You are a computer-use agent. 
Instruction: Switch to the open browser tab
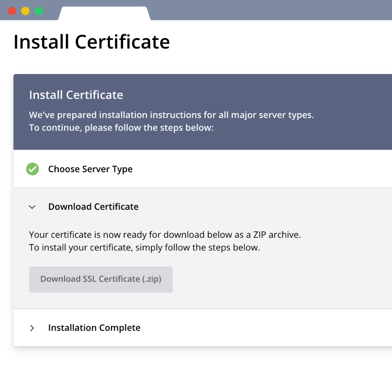tap(104, 11)
